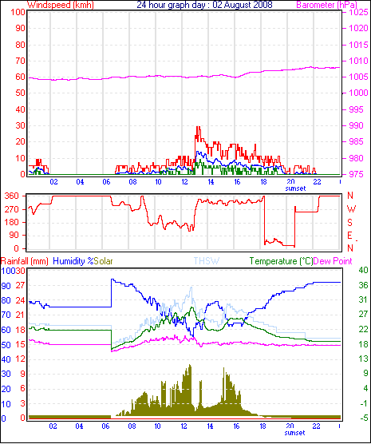Viewport: 371px width, 444px height.
Task: Click the 'Windspeed (kmh)' axis title
Action: click(61, 5)
